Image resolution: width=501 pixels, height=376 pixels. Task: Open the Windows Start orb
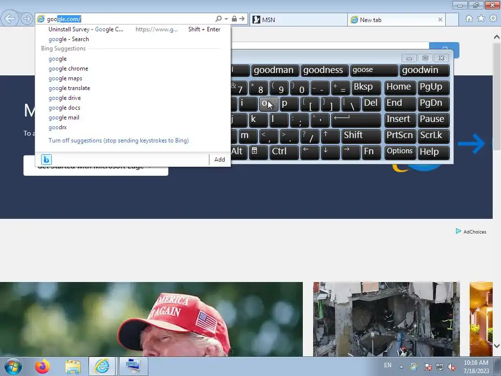click(13, 366)
